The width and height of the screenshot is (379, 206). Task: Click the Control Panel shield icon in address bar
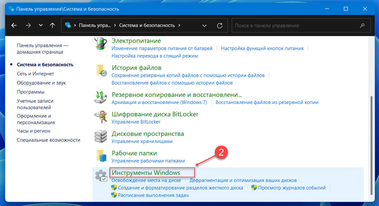68,25
